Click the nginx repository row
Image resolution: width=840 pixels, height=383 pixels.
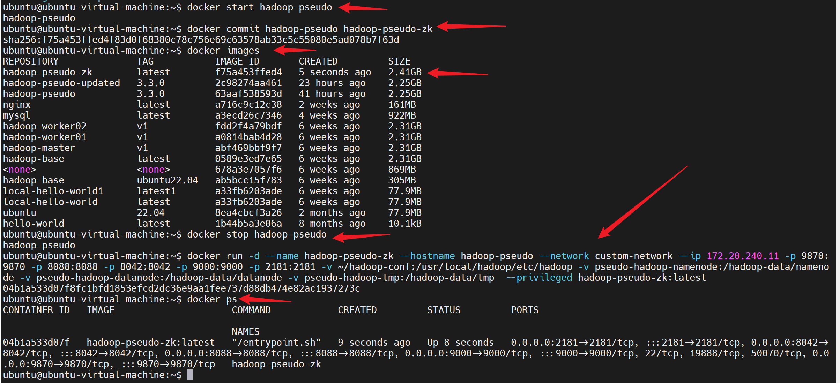[x=17, y=105]
